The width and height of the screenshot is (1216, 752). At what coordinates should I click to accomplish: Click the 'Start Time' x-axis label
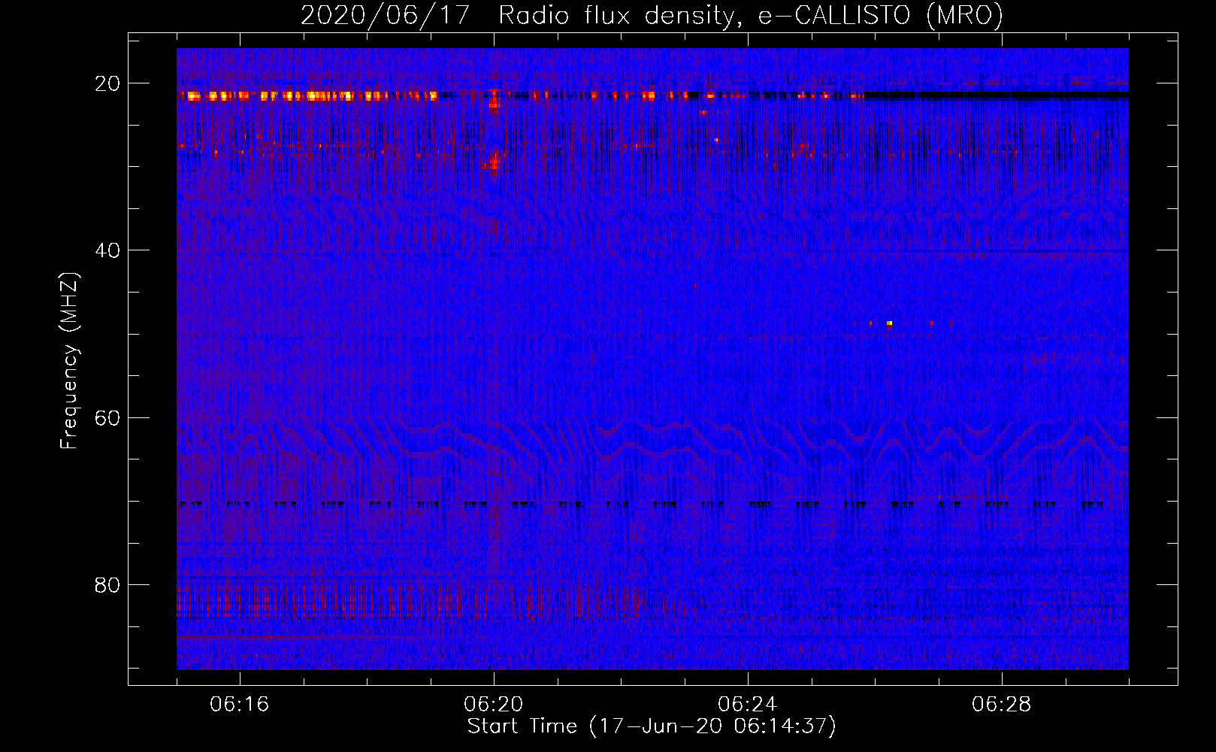click(x=652, y=726)
